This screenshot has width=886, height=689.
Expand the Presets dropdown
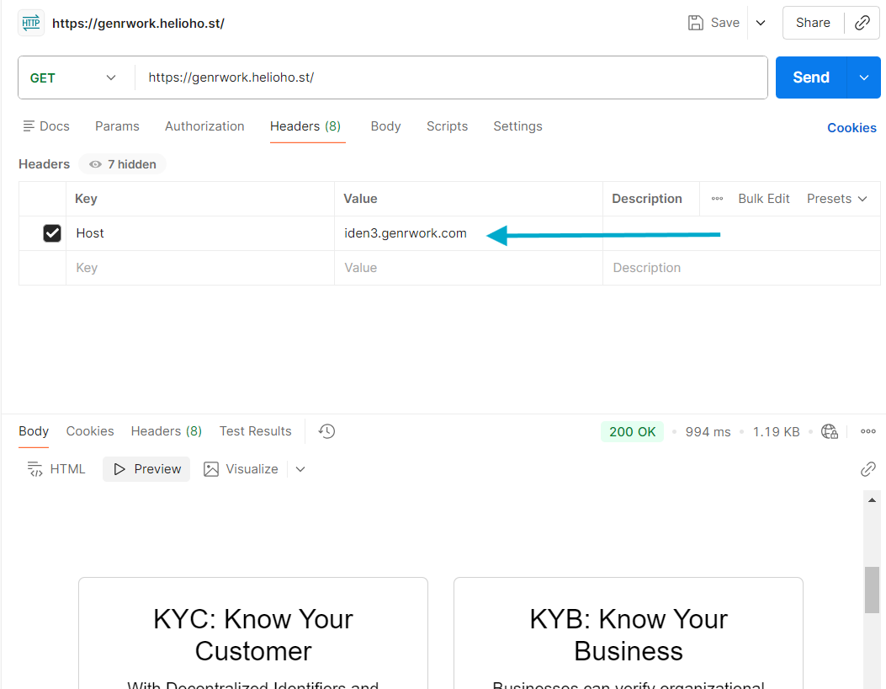[836, 199]
